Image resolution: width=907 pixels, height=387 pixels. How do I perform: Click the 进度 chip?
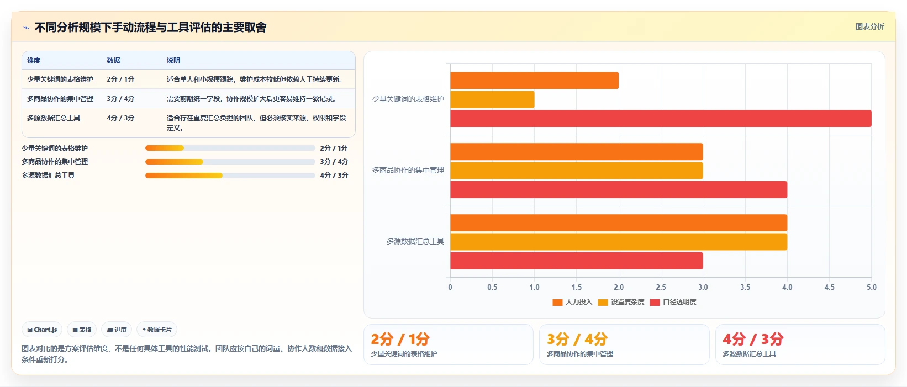tap(117, 330)
